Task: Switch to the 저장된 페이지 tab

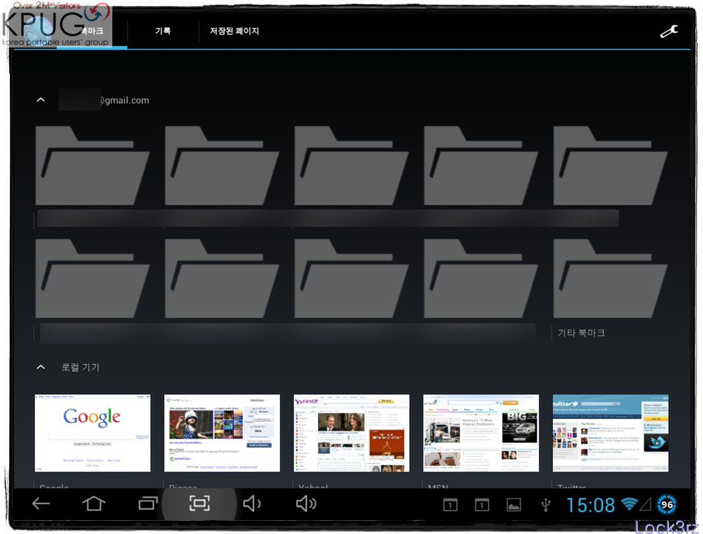Action: click(x=235, y=31)
